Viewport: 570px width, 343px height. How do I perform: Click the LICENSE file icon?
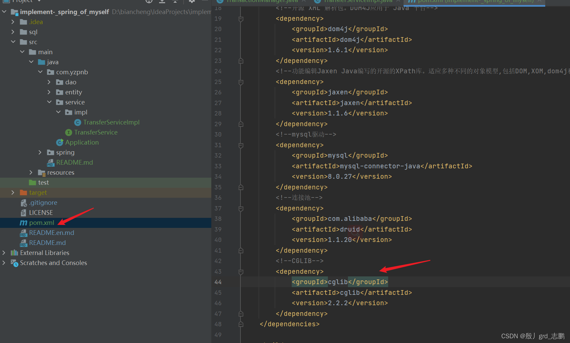pyautogui.click(x=23, y=213)
